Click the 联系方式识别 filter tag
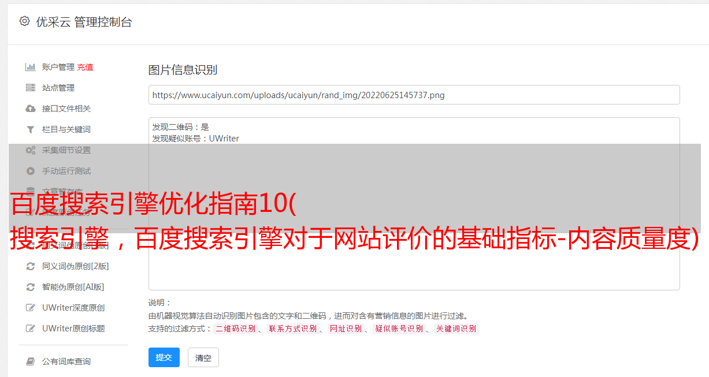Viewport: 709px width, 377px height. coord(292,329)
